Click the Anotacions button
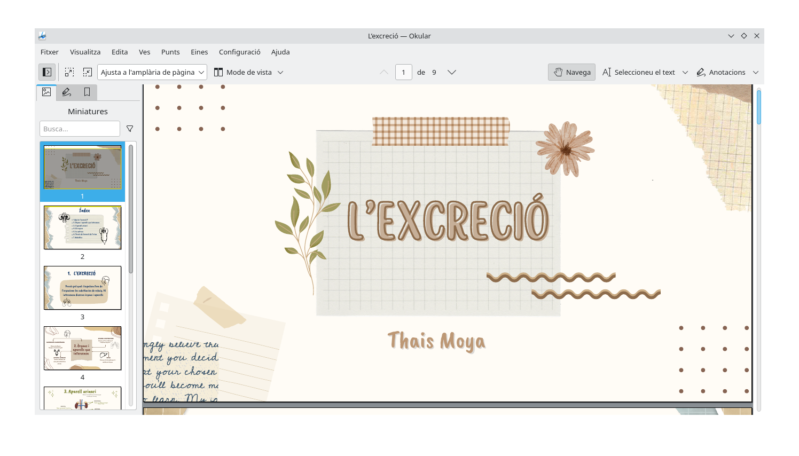 click(x=721, y=72)
